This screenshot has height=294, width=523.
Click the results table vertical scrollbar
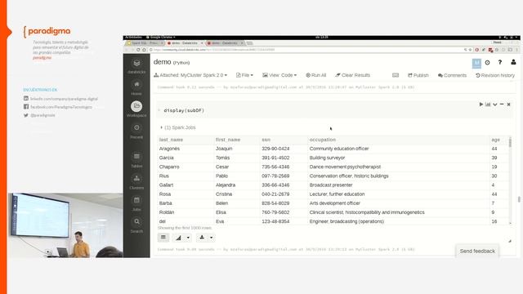click(x=510, y=180)
